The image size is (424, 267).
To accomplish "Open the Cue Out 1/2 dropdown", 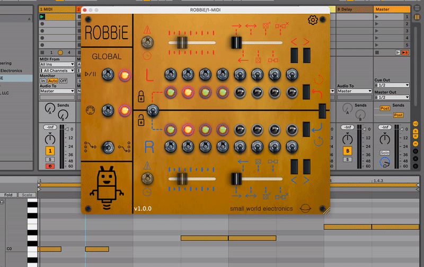I will click(392, 85).
